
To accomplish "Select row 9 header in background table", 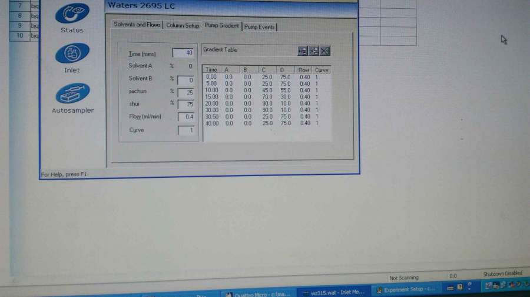I will pos(19,26).
